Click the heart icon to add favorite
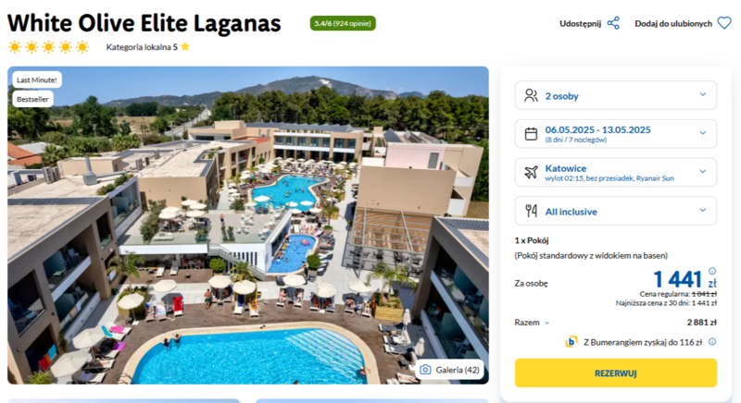 pyautogui.click(x=724, y=23)
